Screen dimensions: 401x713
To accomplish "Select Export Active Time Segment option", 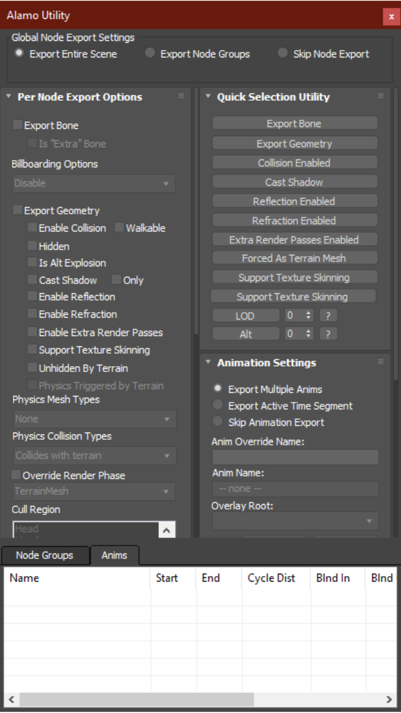I will [x=218, y=405].
